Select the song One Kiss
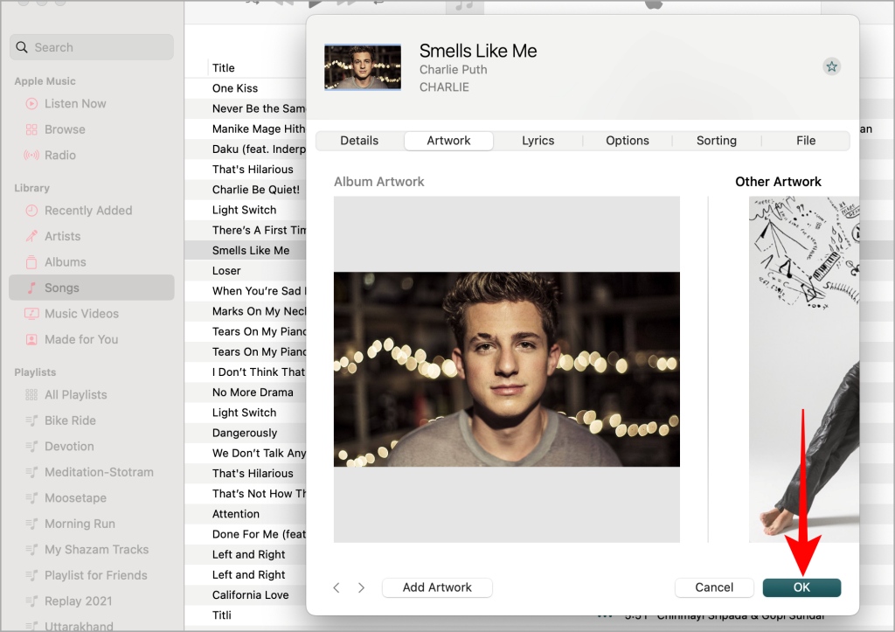 click(235, 88)
